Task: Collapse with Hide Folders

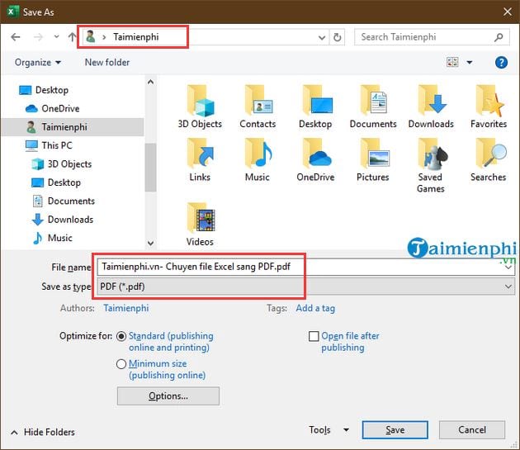Action: (x=43, y=432)
